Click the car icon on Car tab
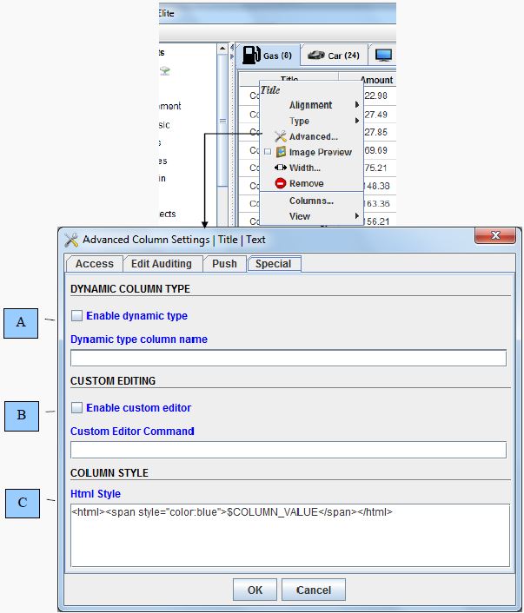Screen dimensions: 524x613 click(316, 56)
